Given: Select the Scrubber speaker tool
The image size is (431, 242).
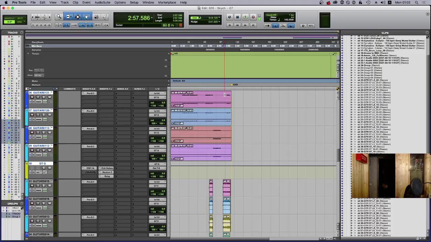Looking at the screenshot, I should click(x=96, y=17).
